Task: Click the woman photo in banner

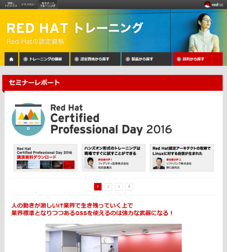Action: pos(204,33)
